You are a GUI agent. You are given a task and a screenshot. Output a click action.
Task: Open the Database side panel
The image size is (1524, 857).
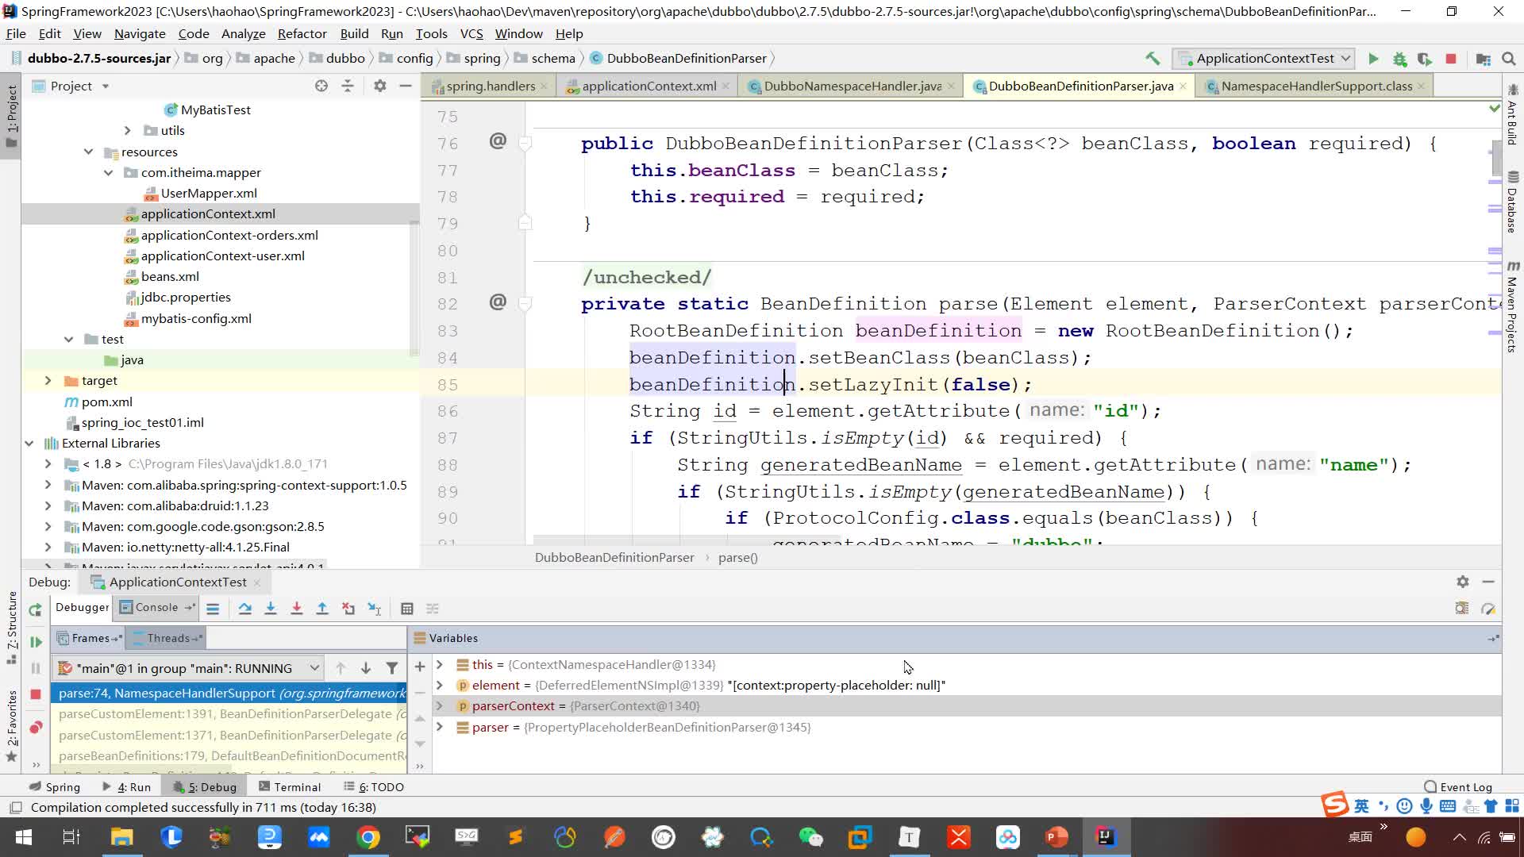coord(1513,203)
